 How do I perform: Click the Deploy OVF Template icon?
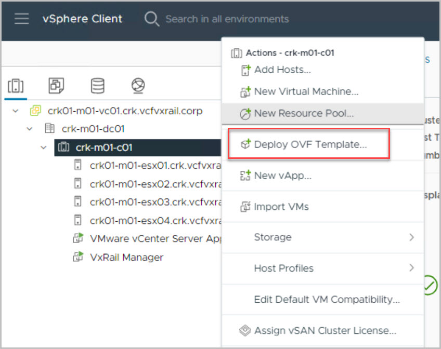coord(245,144)
